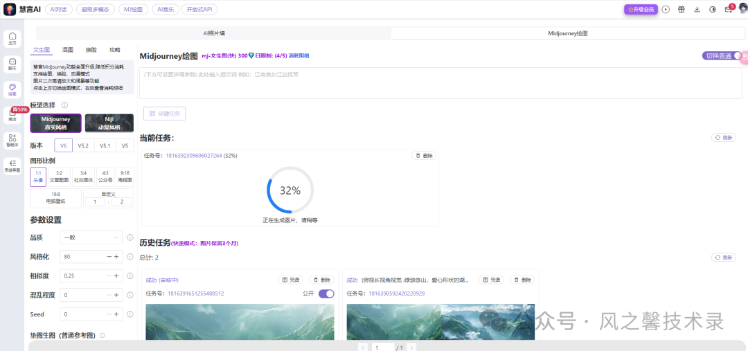Choose version V5.2
The width and height of the screenshot is (748, 351).
[84, 146]
